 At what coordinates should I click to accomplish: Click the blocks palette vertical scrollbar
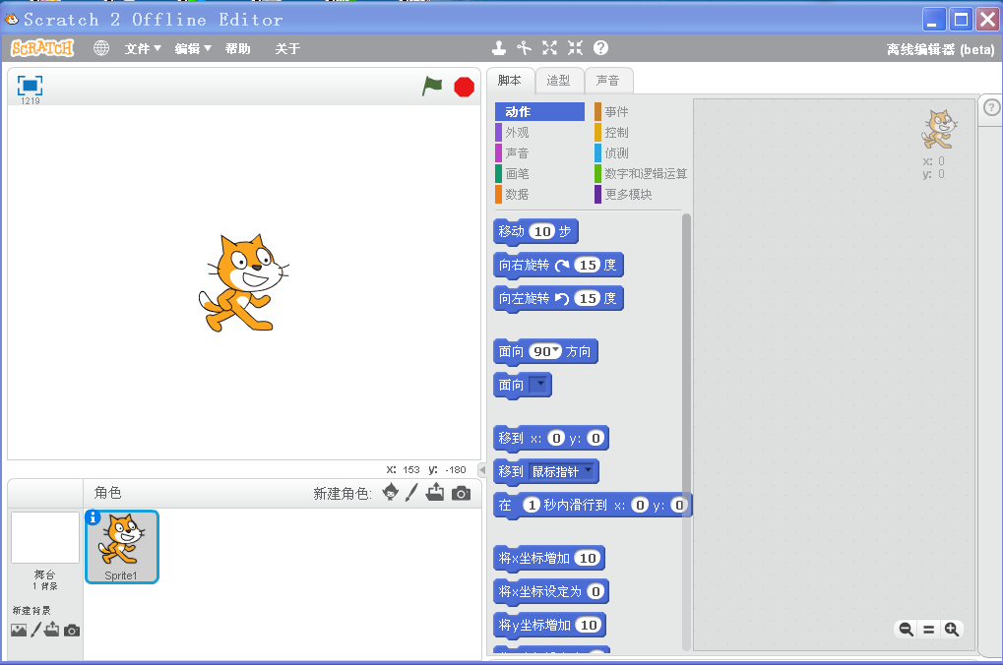pos(686,432)
